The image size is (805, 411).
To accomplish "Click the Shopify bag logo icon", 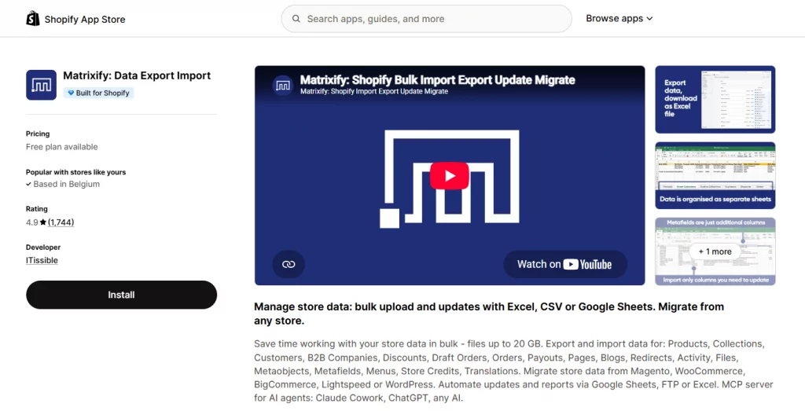I will [33, 19].
